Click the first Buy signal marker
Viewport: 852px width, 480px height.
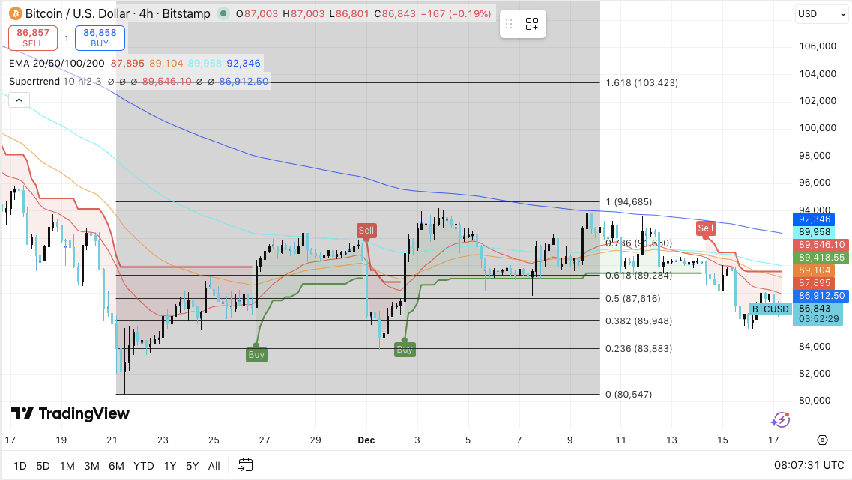[256, 354]
